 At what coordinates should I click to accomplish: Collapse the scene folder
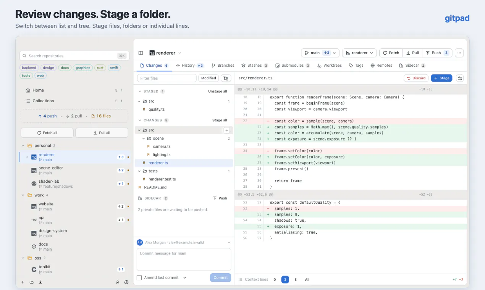144,139
